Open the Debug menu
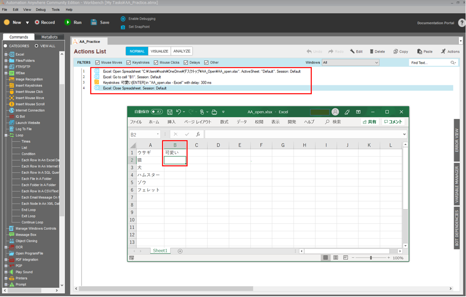Screen dimensions: 466x297 tap(41, 10)
